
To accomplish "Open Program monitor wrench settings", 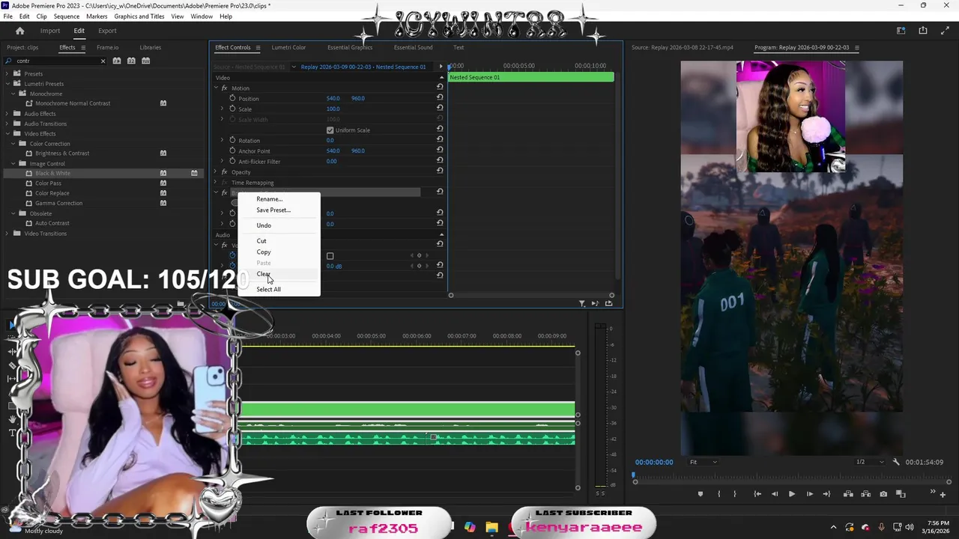I will point(896,462).
